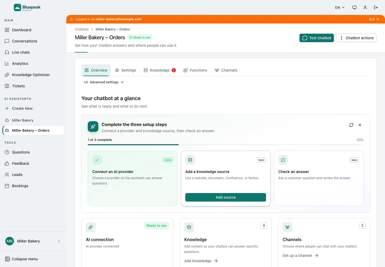385x267 pixels.
Task: Open the user profile icon in top bar
Action: coord(365,7)
